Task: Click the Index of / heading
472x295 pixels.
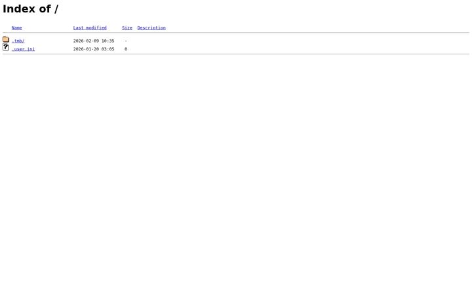Action: (30, 9)
